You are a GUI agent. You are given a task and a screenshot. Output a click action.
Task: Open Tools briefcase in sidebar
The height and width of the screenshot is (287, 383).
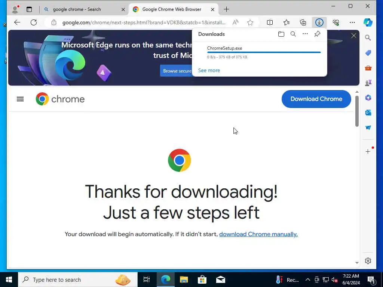click(368, 68)
